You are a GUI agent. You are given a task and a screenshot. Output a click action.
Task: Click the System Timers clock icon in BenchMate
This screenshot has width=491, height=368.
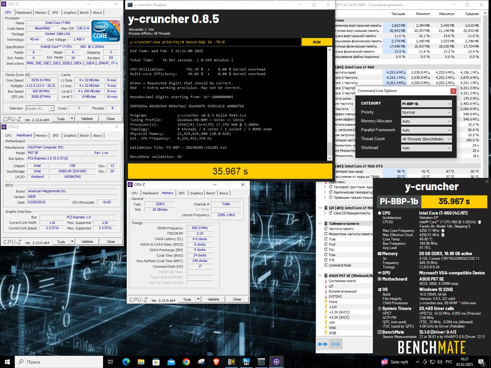coord(380,309)
